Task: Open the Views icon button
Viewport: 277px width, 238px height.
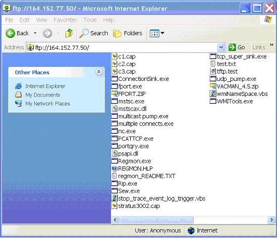Action: pos(154,33)
